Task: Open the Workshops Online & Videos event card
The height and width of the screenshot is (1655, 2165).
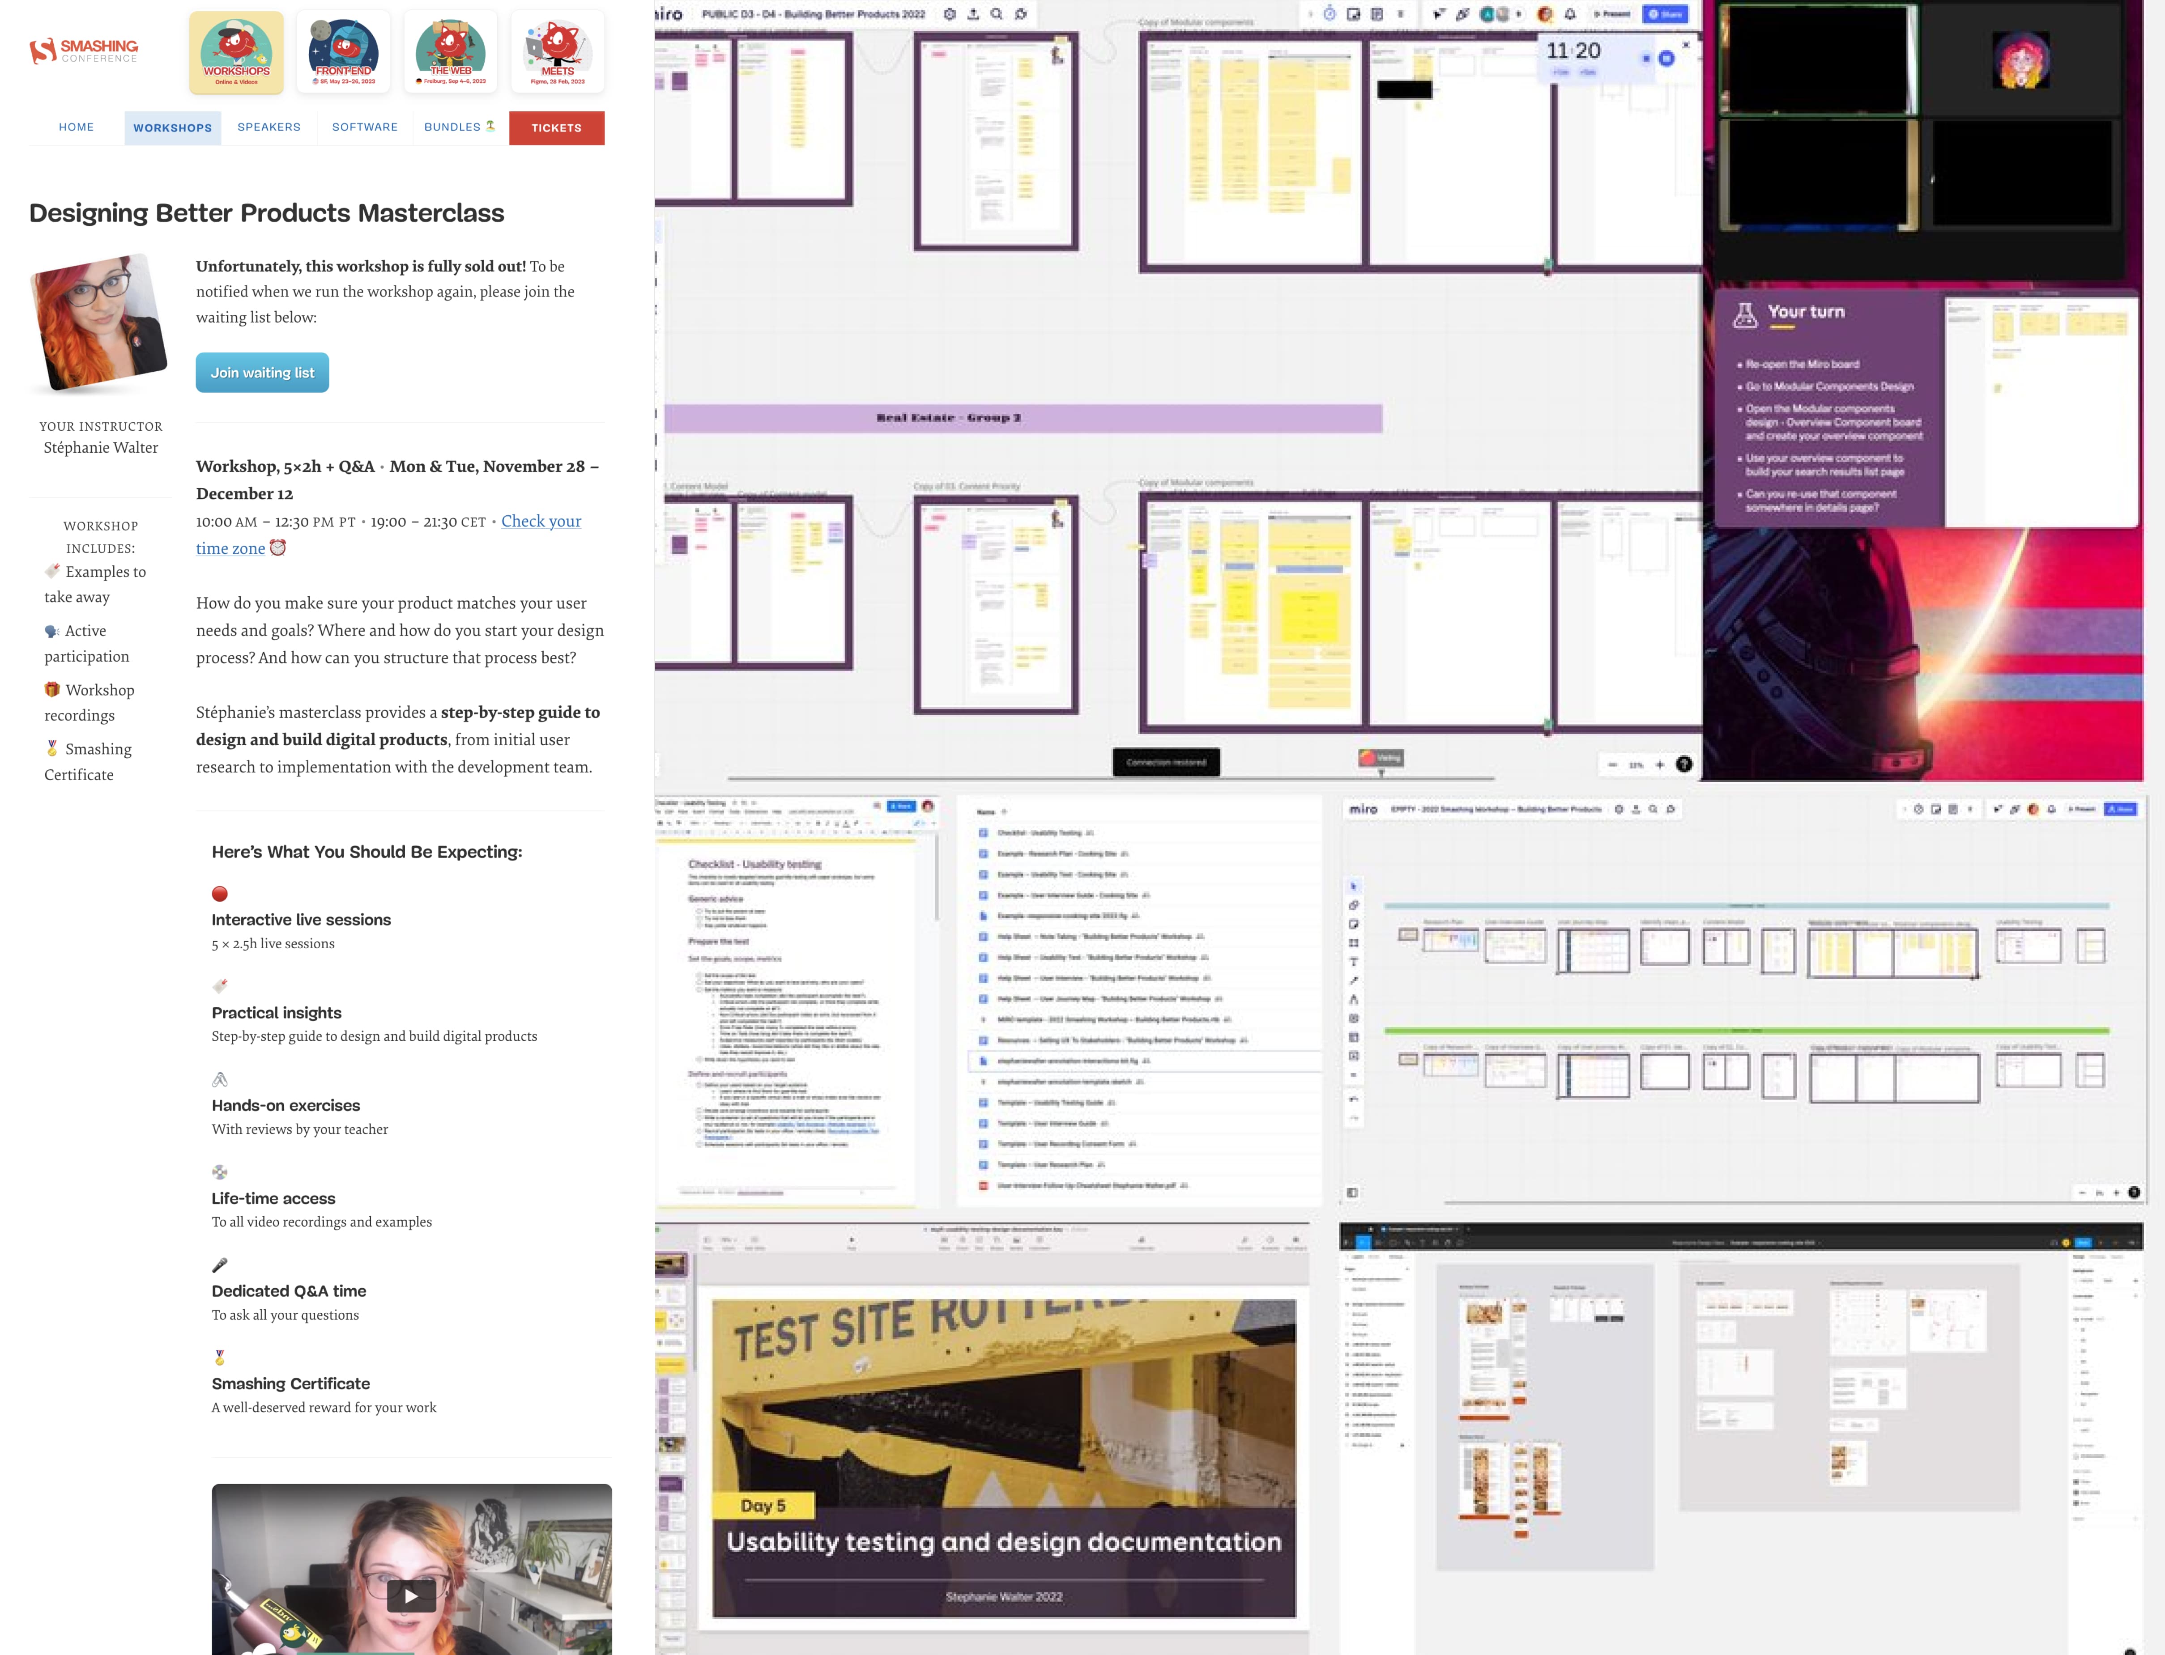Action: click(x=237, y=53)
